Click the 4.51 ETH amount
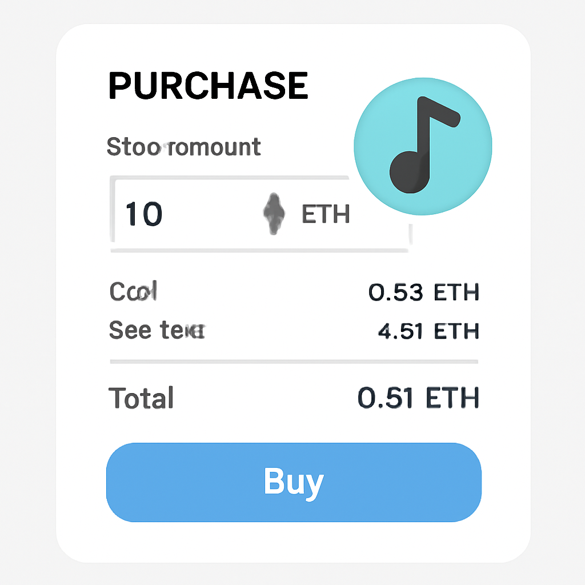Screen dimensions: 585x585 point(428,330)
